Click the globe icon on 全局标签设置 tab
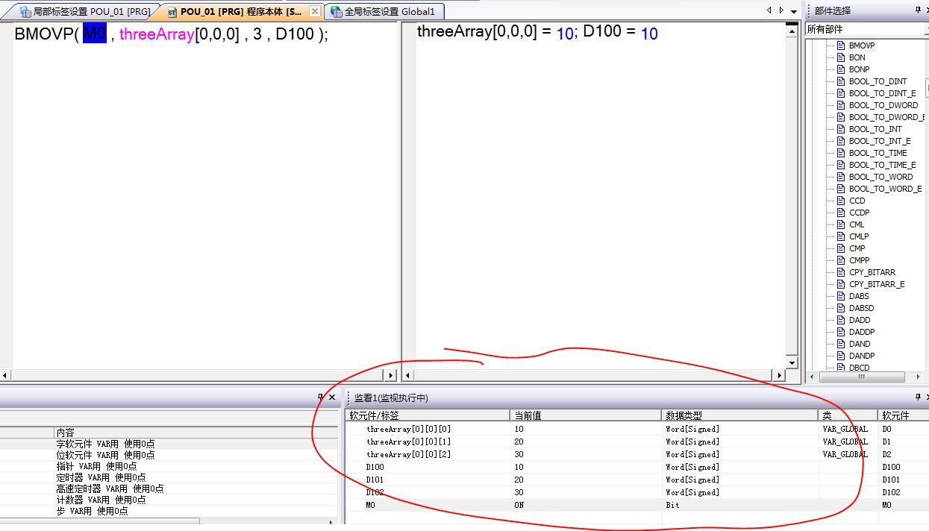 336,12
